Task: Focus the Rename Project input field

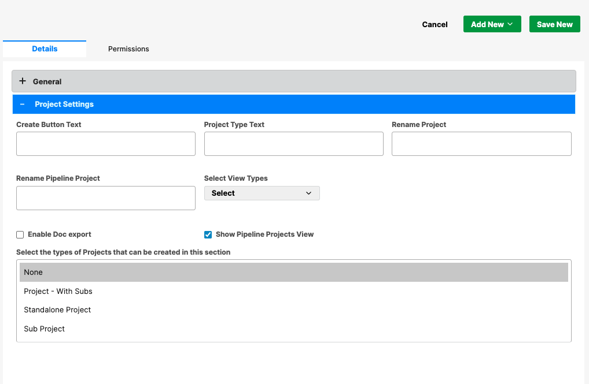Action: point(481,144)
